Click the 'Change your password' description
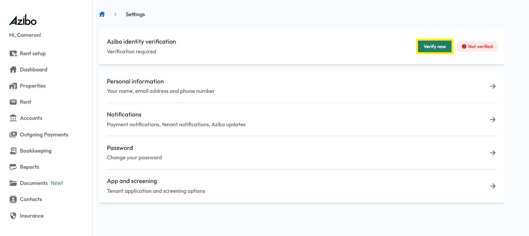The width and height of the screenshot is (529, 236). click(134, 157)
